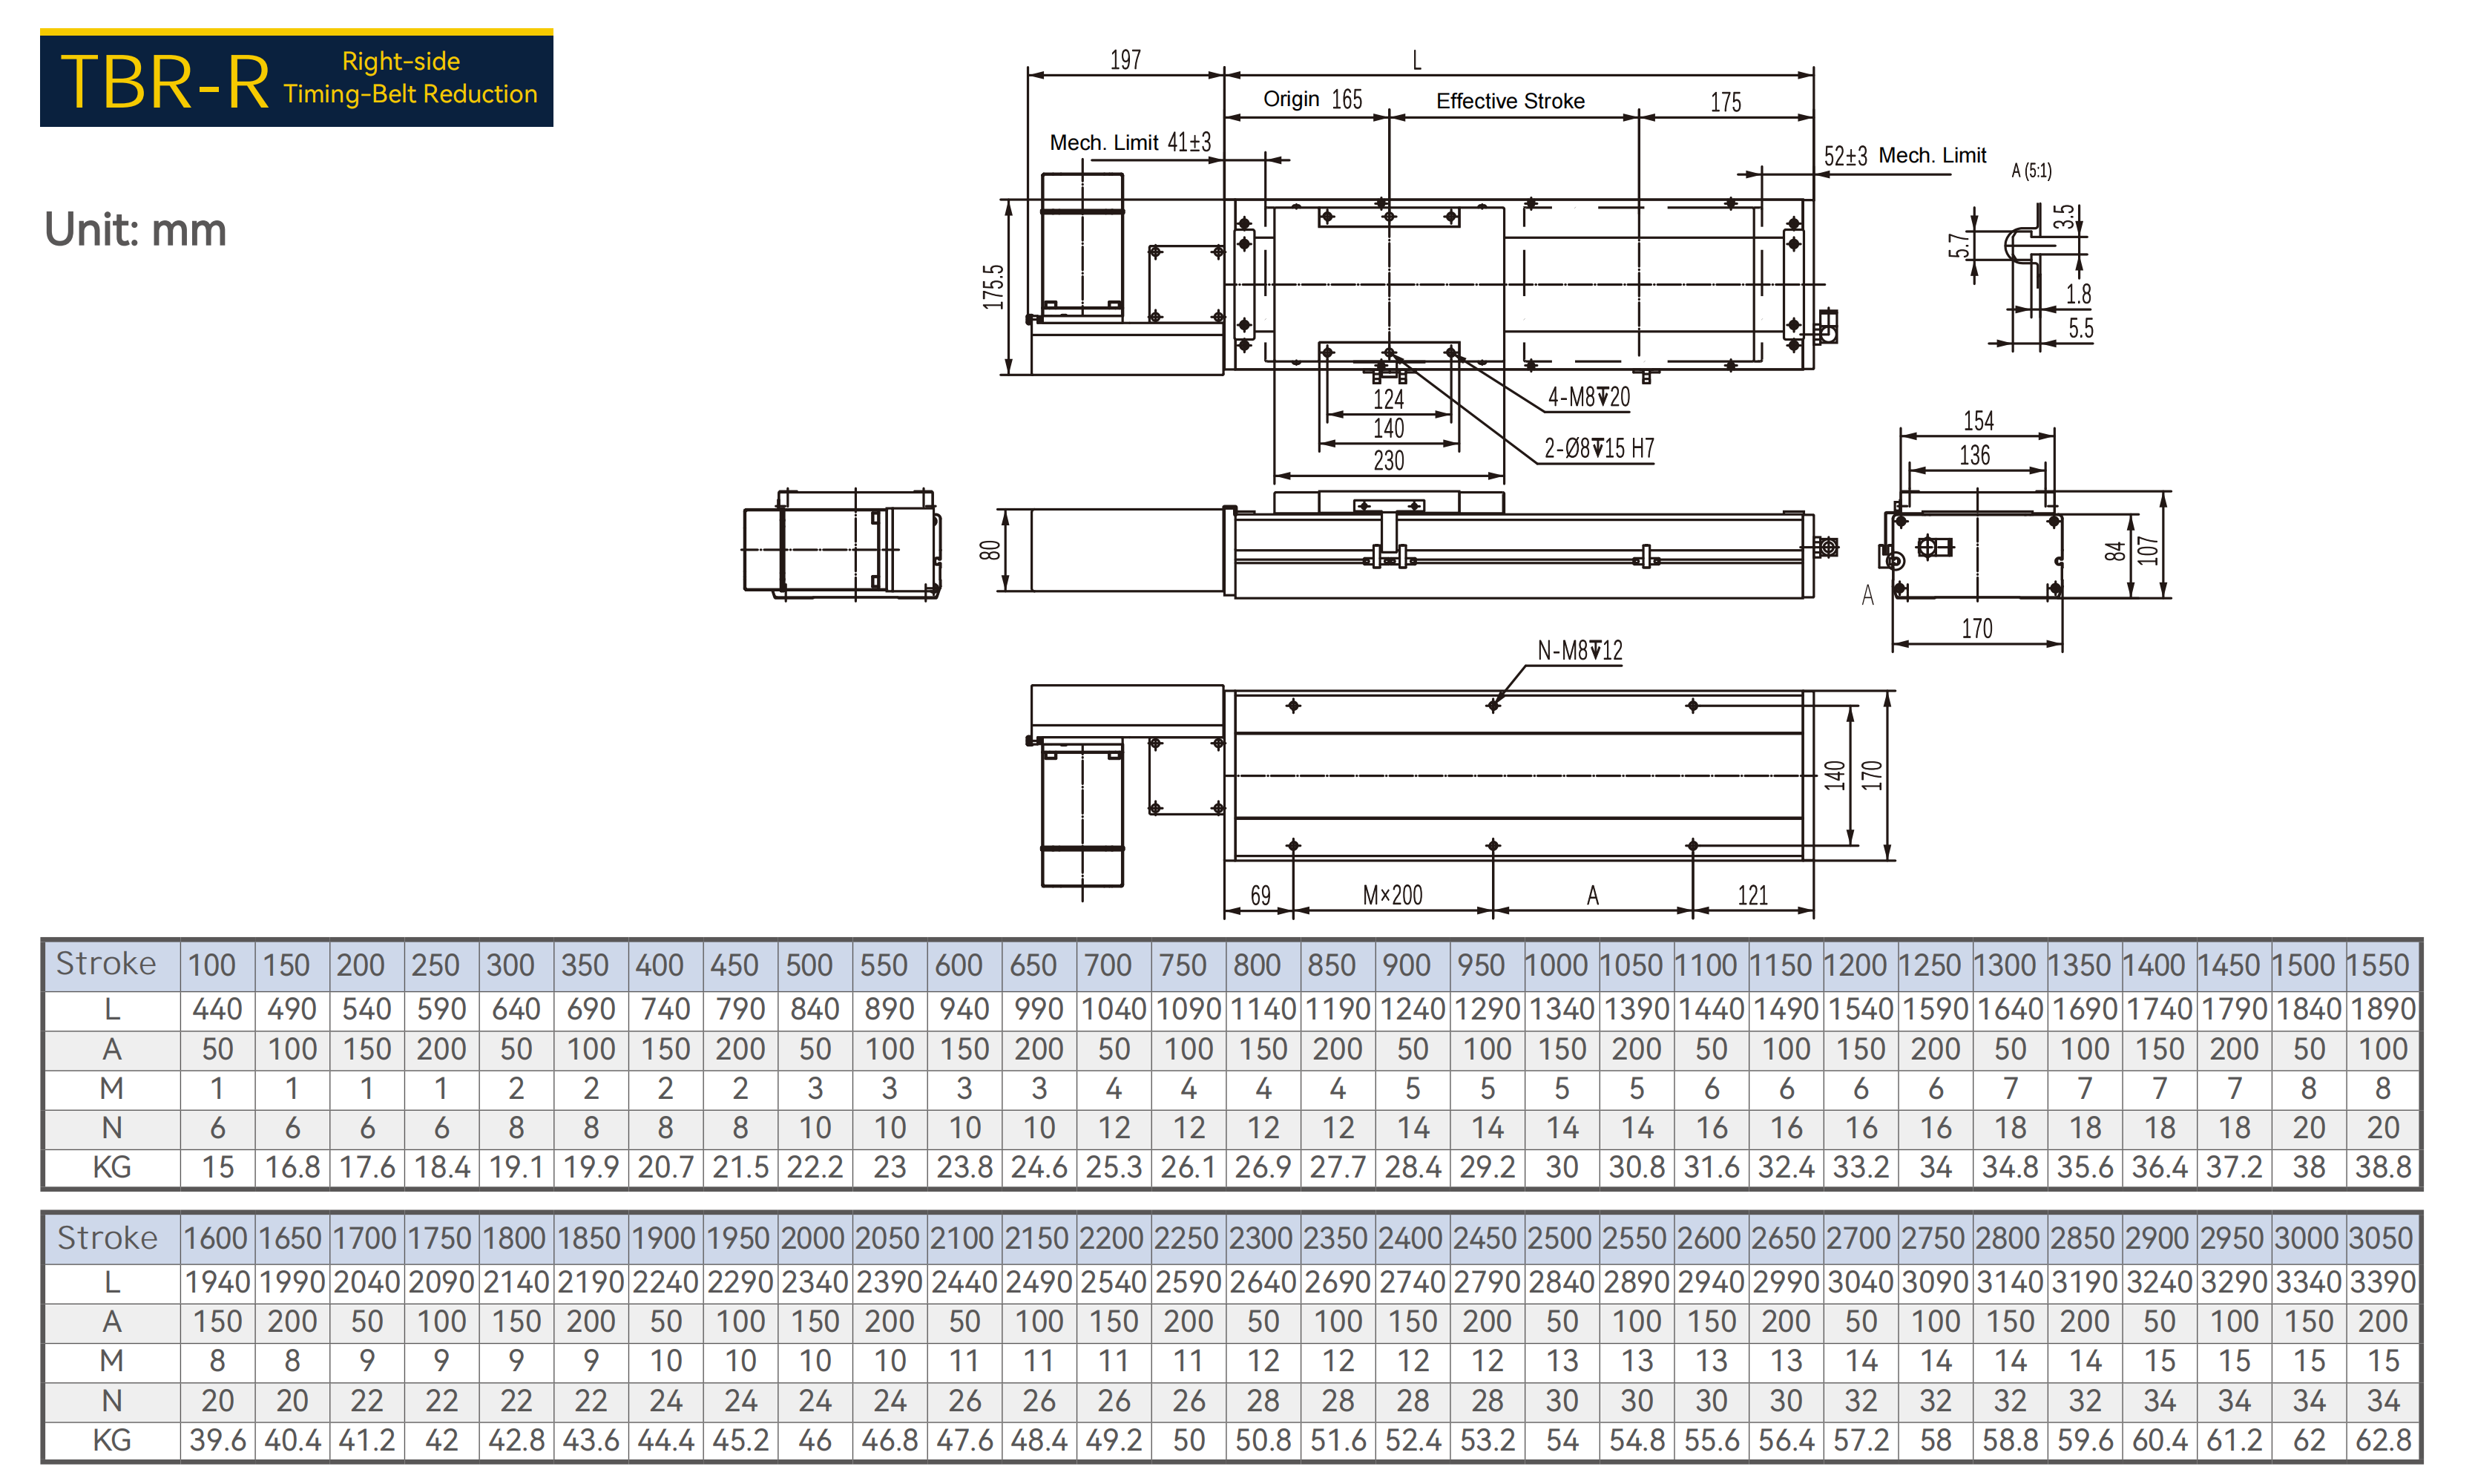
Task: Select the L value 2990 cell
Action: [x=1785, y=1283]
